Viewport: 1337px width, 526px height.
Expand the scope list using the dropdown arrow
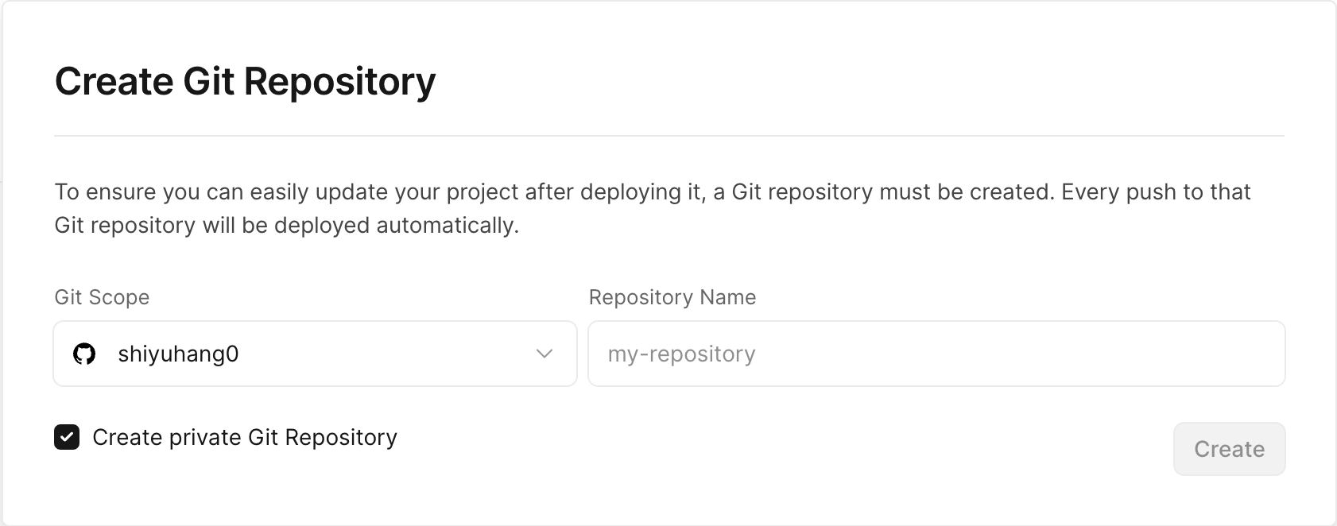tap(544, 354)
